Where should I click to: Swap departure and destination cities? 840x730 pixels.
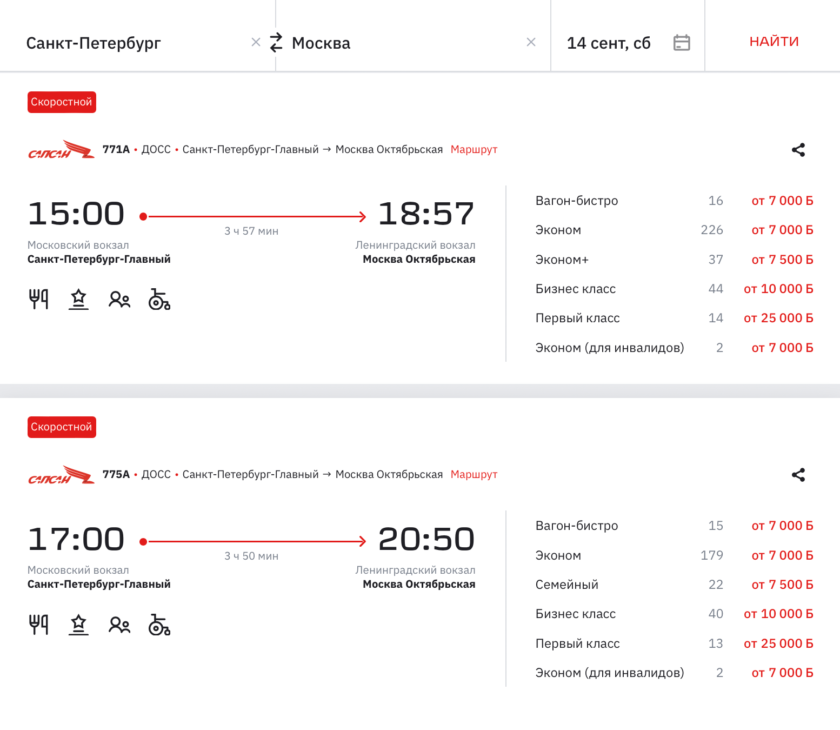276,42
